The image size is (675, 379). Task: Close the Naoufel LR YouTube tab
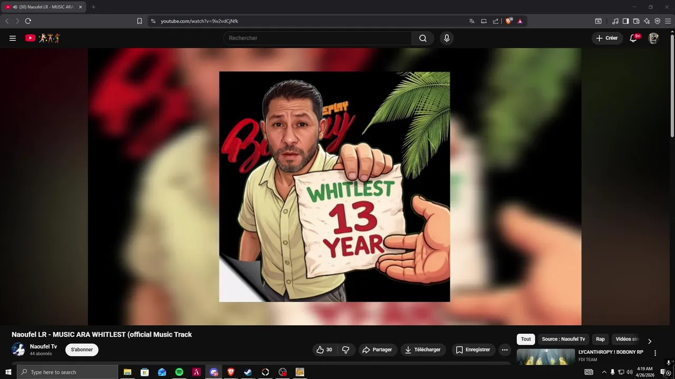click(80, 7)
